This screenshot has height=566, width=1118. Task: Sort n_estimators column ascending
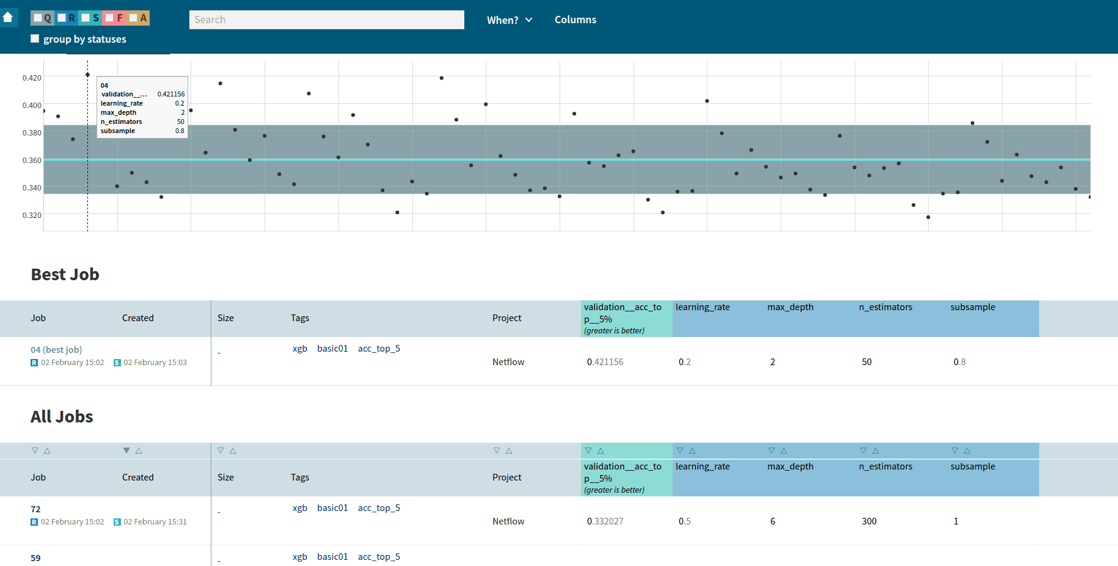click(875, 451)
